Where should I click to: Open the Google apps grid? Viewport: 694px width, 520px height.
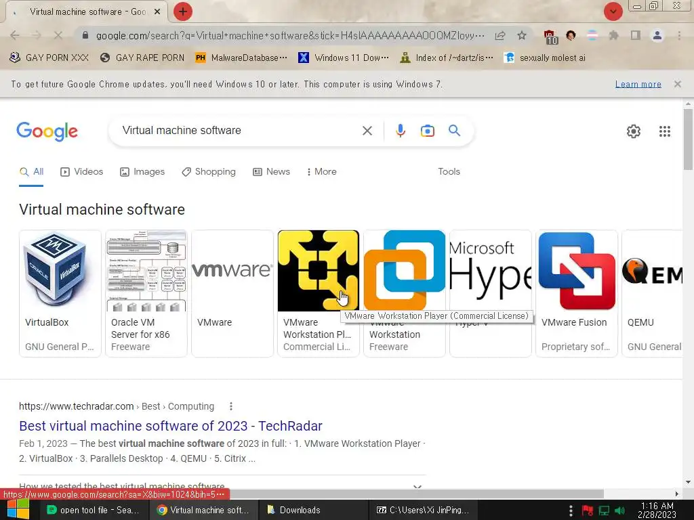[x=664, y=131]
